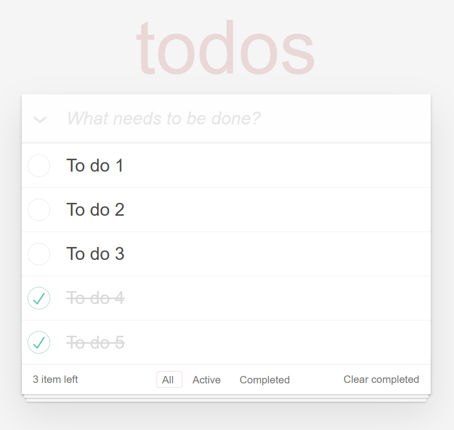The height and width of the screenshot is (430, 454).
Task: Mark To do 1 as complete
Action: click(x=39, y=166)
